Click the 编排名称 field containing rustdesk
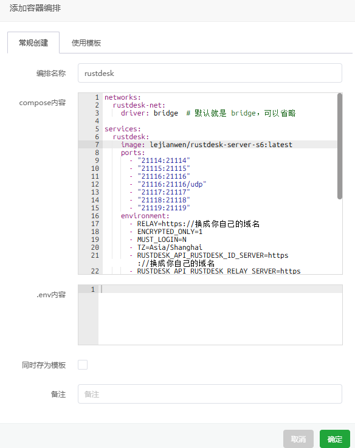The height and width of the screenshot is (448, 355). pos(210,73)
